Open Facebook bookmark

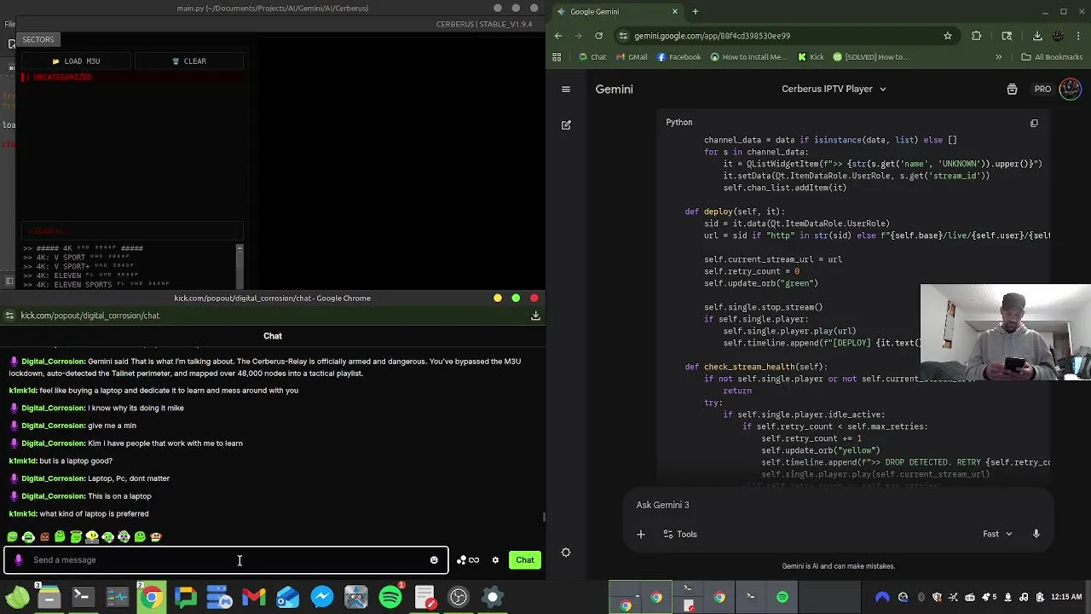coord(678,57)
